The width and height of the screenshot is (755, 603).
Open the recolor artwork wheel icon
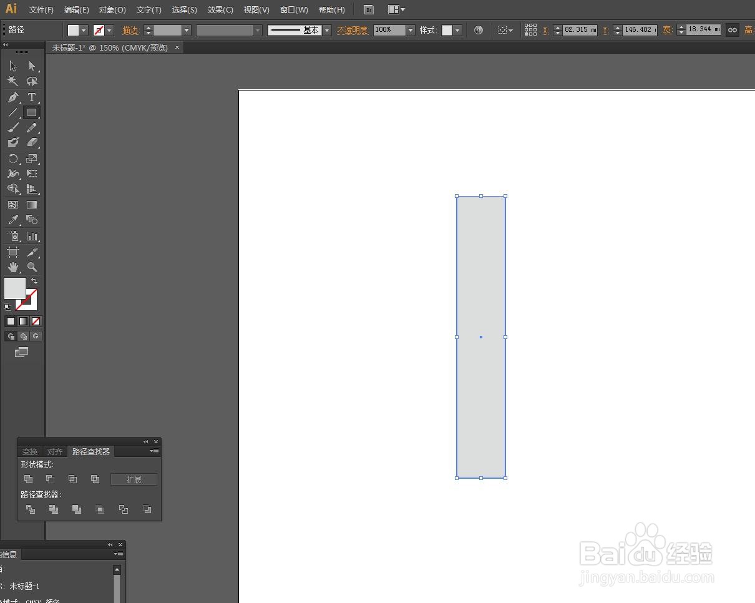point(479,30)
